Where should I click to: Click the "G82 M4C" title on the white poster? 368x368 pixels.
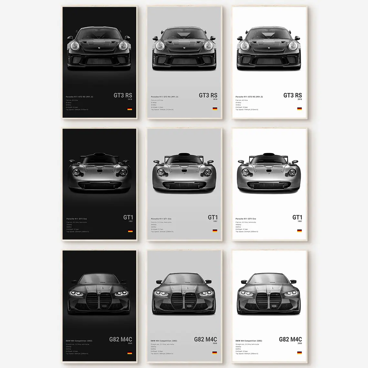[x=291, y=339]
